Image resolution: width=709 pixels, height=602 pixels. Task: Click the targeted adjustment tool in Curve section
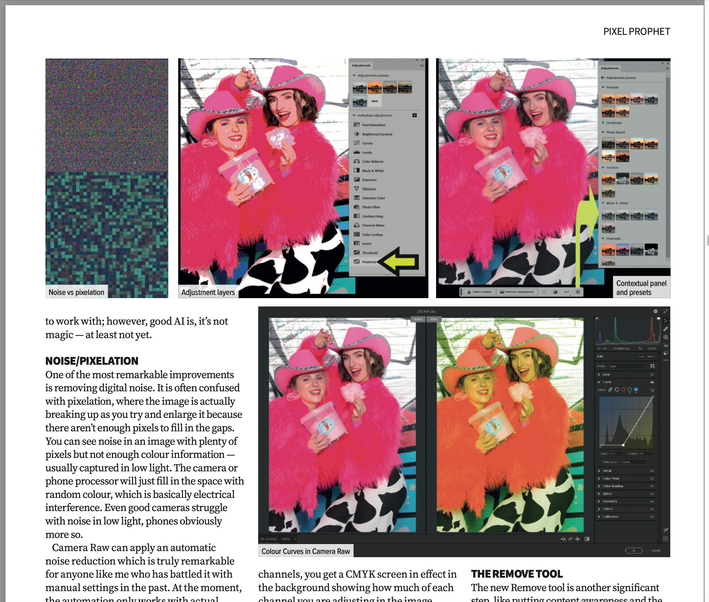click(x=652, y=390)
